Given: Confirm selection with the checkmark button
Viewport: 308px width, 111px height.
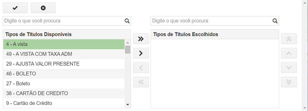Looking at the screenshot, I should [x=15, y=8].
